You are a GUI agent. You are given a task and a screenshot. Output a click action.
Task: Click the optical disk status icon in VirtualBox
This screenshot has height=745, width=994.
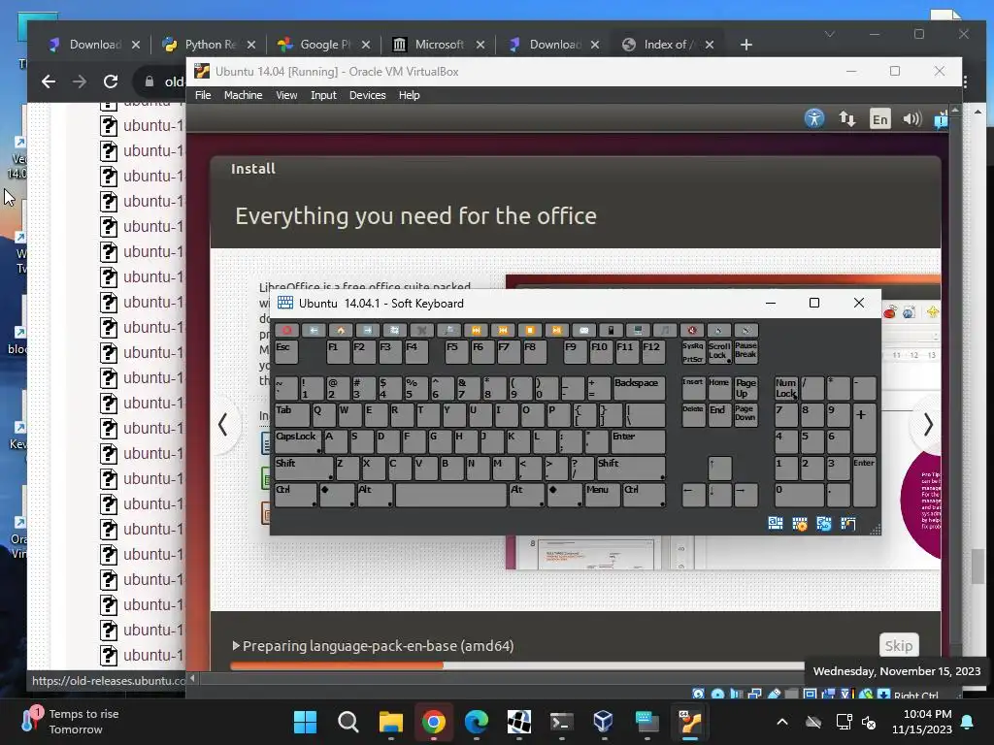pos(717,695)
